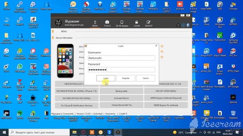Open the SamKEY TMO Edition desktop icon
The image size is (243, 136).
[20, 7]
